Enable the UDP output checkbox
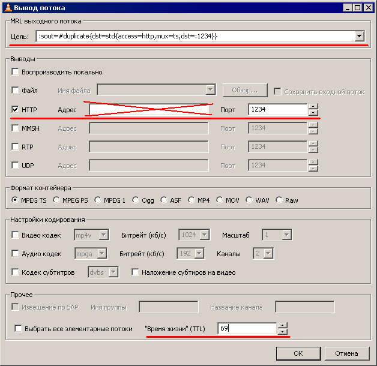The width and height of the screenshot is (377, 366). 15,166
